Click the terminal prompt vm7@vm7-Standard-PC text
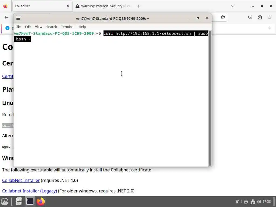The width and height of the screenshot is (276, 207). (x=54, y=33)
